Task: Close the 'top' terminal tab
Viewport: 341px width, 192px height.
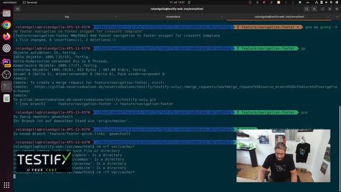Action: [116, 17]
